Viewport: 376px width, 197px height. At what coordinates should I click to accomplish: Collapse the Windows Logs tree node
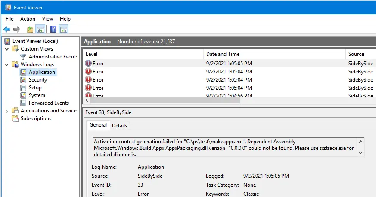(x=7, y=64)
